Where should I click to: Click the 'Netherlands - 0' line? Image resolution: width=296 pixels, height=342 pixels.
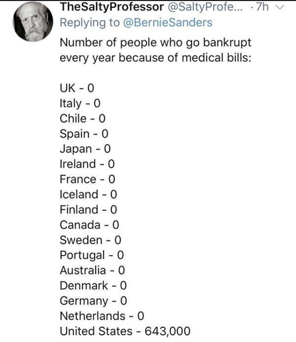(102, 316)
